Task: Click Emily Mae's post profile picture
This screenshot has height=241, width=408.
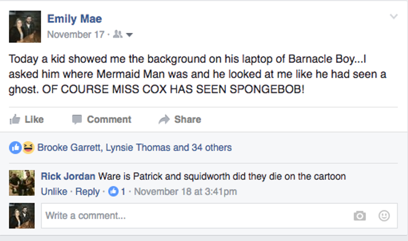Action: pos(25,27)
